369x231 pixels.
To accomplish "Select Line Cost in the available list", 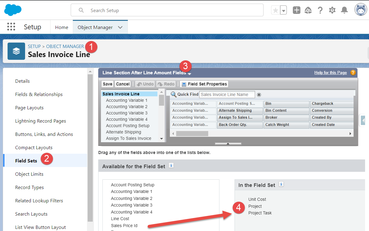I will 120,219.
